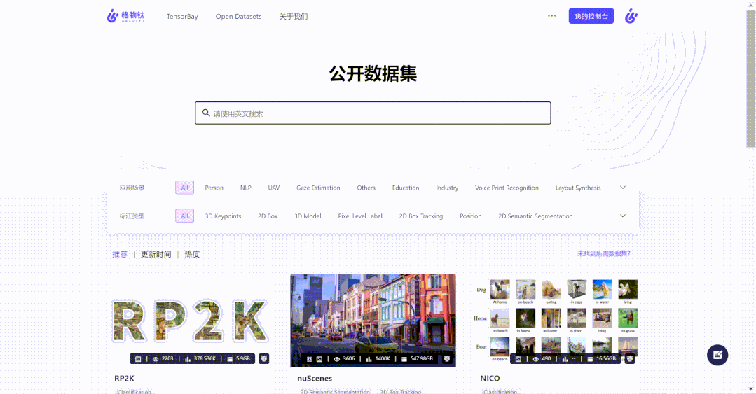Open 关于我们 in the top navigation
Viewport: 756px width, 394px height.
(x=293, y=16)
